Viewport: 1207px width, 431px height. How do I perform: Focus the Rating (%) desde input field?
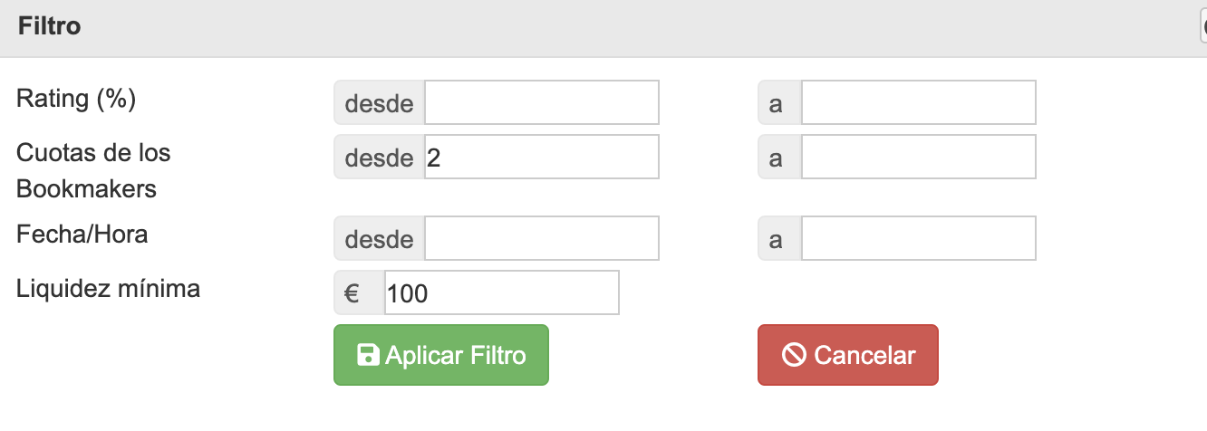(x=541, y=103)
